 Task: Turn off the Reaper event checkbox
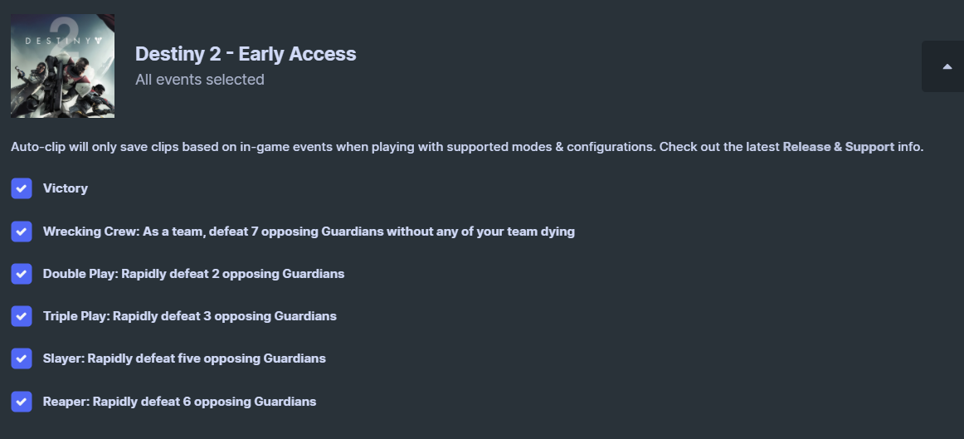click(22, 402)
